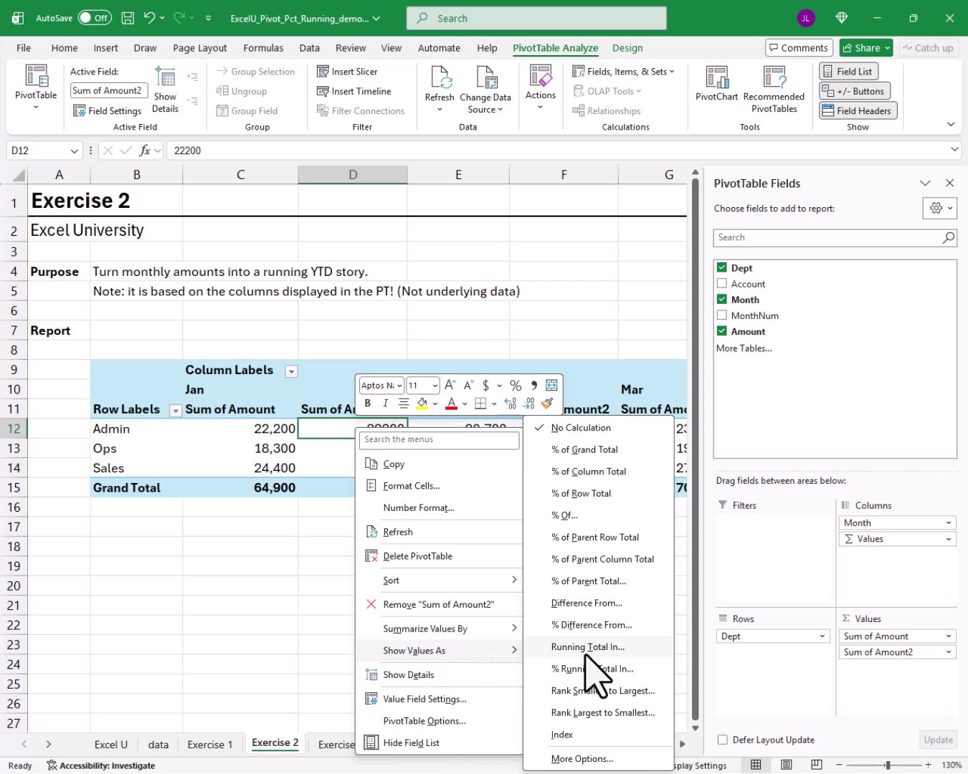The width and height of the screenshot is (968, 774).
Task: Open the Row Labels filter dropdown
Action: [175, 411]
